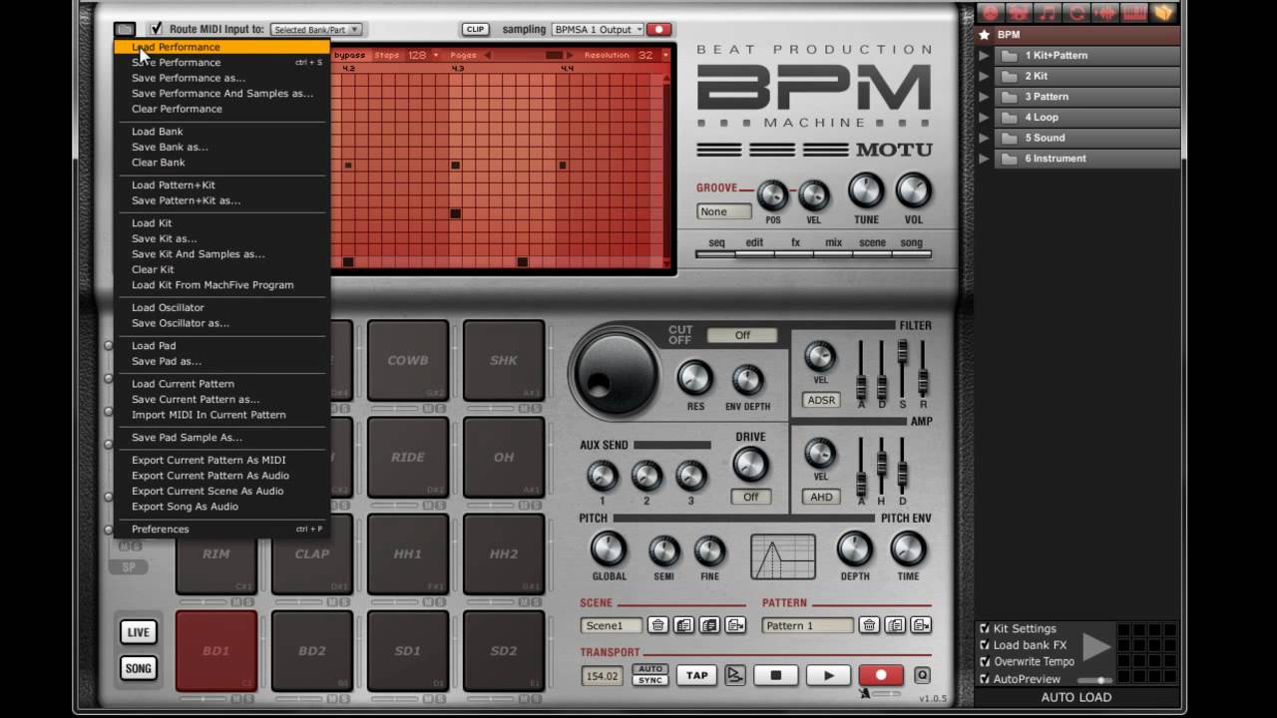Switch to LIVE mode
Viewport: 1277px width, 718px height.
coord(139,632)
